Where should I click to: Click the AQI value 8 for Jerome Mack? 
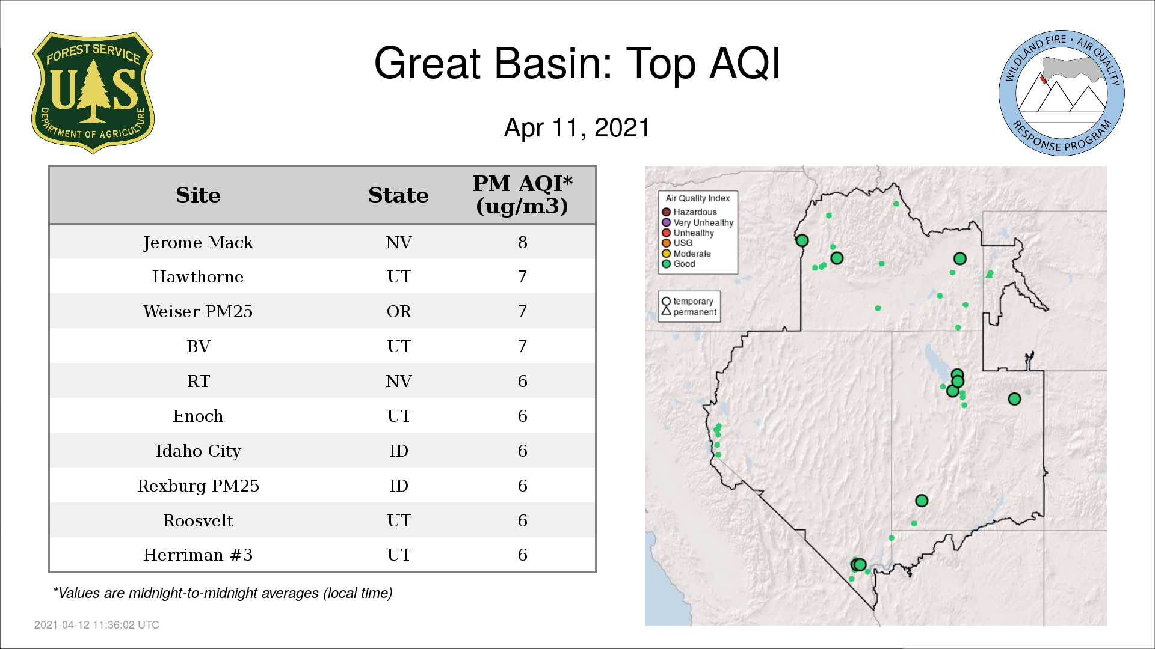click(x=522, y=242)
